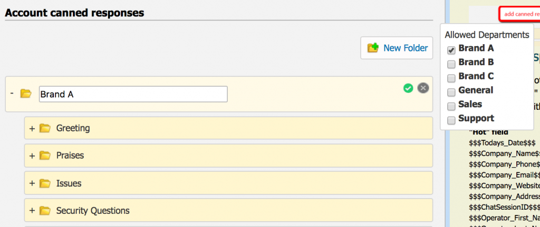Check the General department checkbox

point(451,92)
